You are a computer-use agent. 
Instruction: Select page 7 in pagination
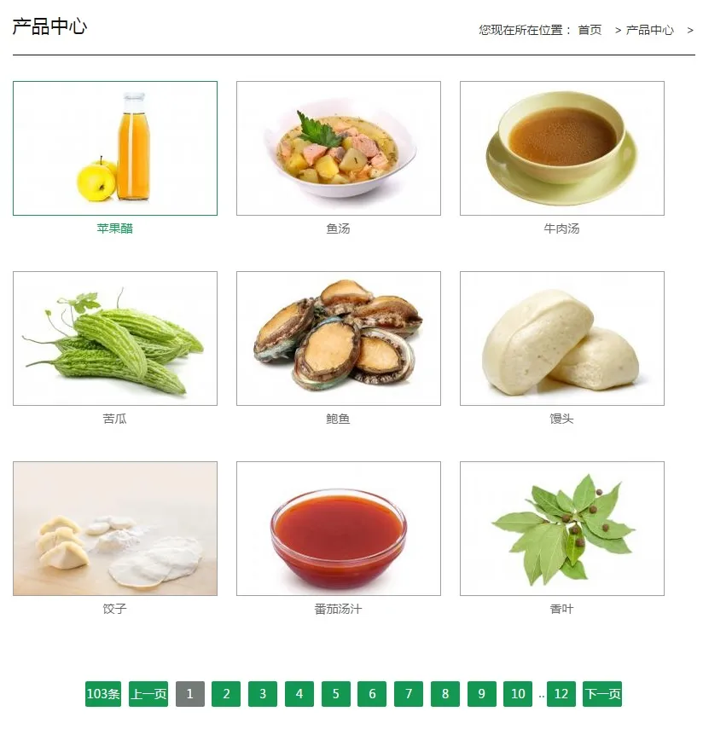click(409, 694)
